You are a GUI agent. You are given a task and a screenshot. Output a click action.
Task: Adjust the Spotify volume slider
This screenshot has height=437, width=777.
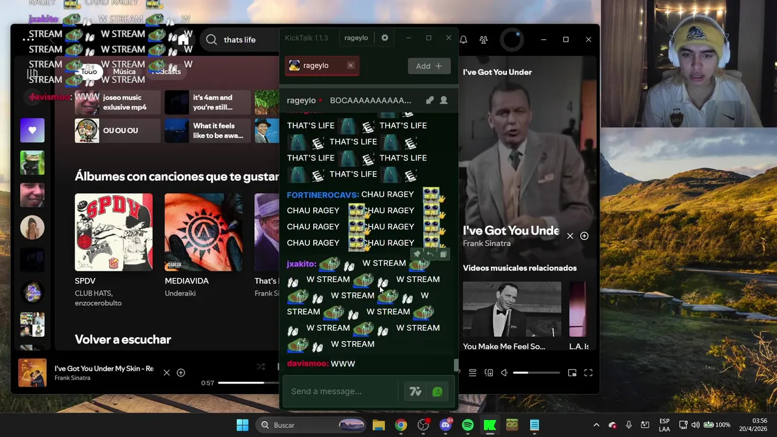pos(536,373)
